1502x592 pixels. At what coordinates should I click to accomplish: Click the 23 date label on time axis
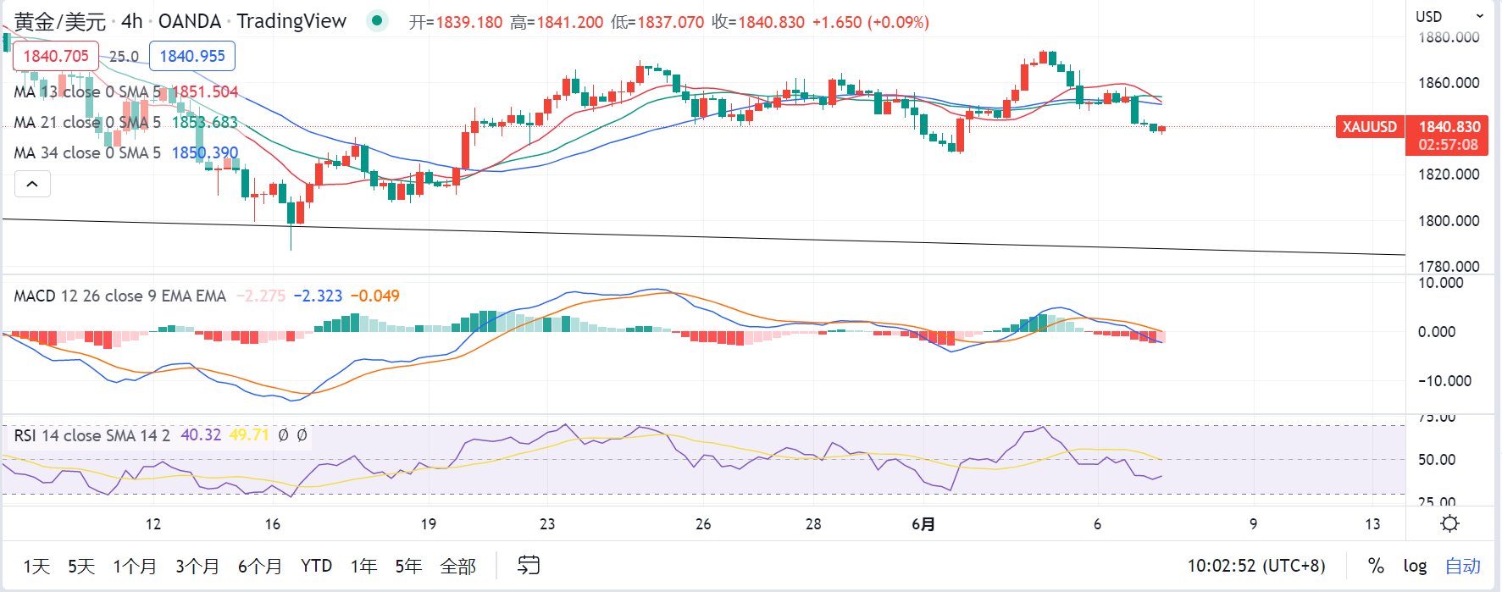coord(547,524)
